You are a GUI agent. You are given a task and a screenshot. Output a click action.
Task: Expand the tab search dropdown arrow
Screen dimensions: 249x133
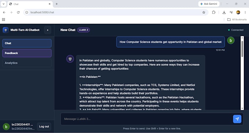coord(4,4)
